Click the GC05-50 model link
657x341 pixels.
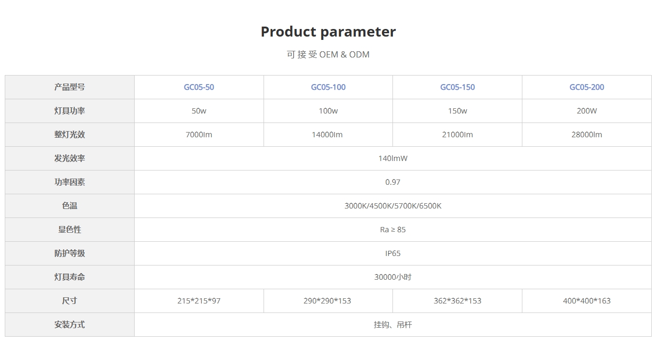[199, 87]
